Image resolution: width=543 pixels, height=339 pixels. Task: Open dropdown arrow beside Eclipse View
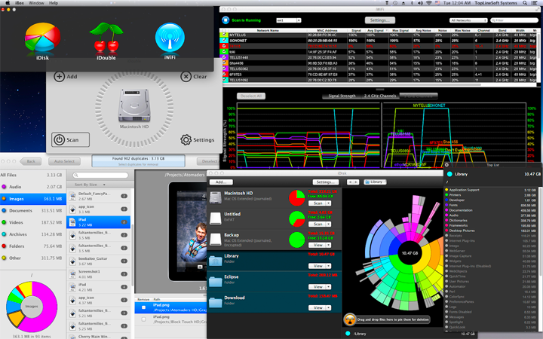(328, 287)
